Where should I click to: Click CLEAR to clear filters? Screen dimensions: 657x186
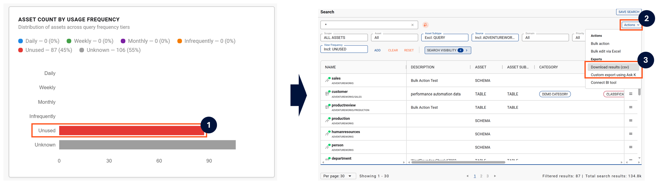[393, 50]
